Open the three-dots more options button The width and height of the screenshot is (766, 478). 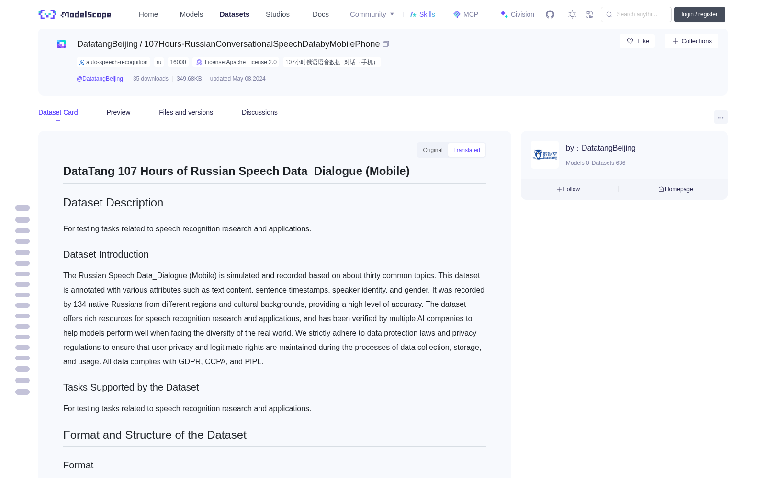pyautogui.click(x=721, y=117)
